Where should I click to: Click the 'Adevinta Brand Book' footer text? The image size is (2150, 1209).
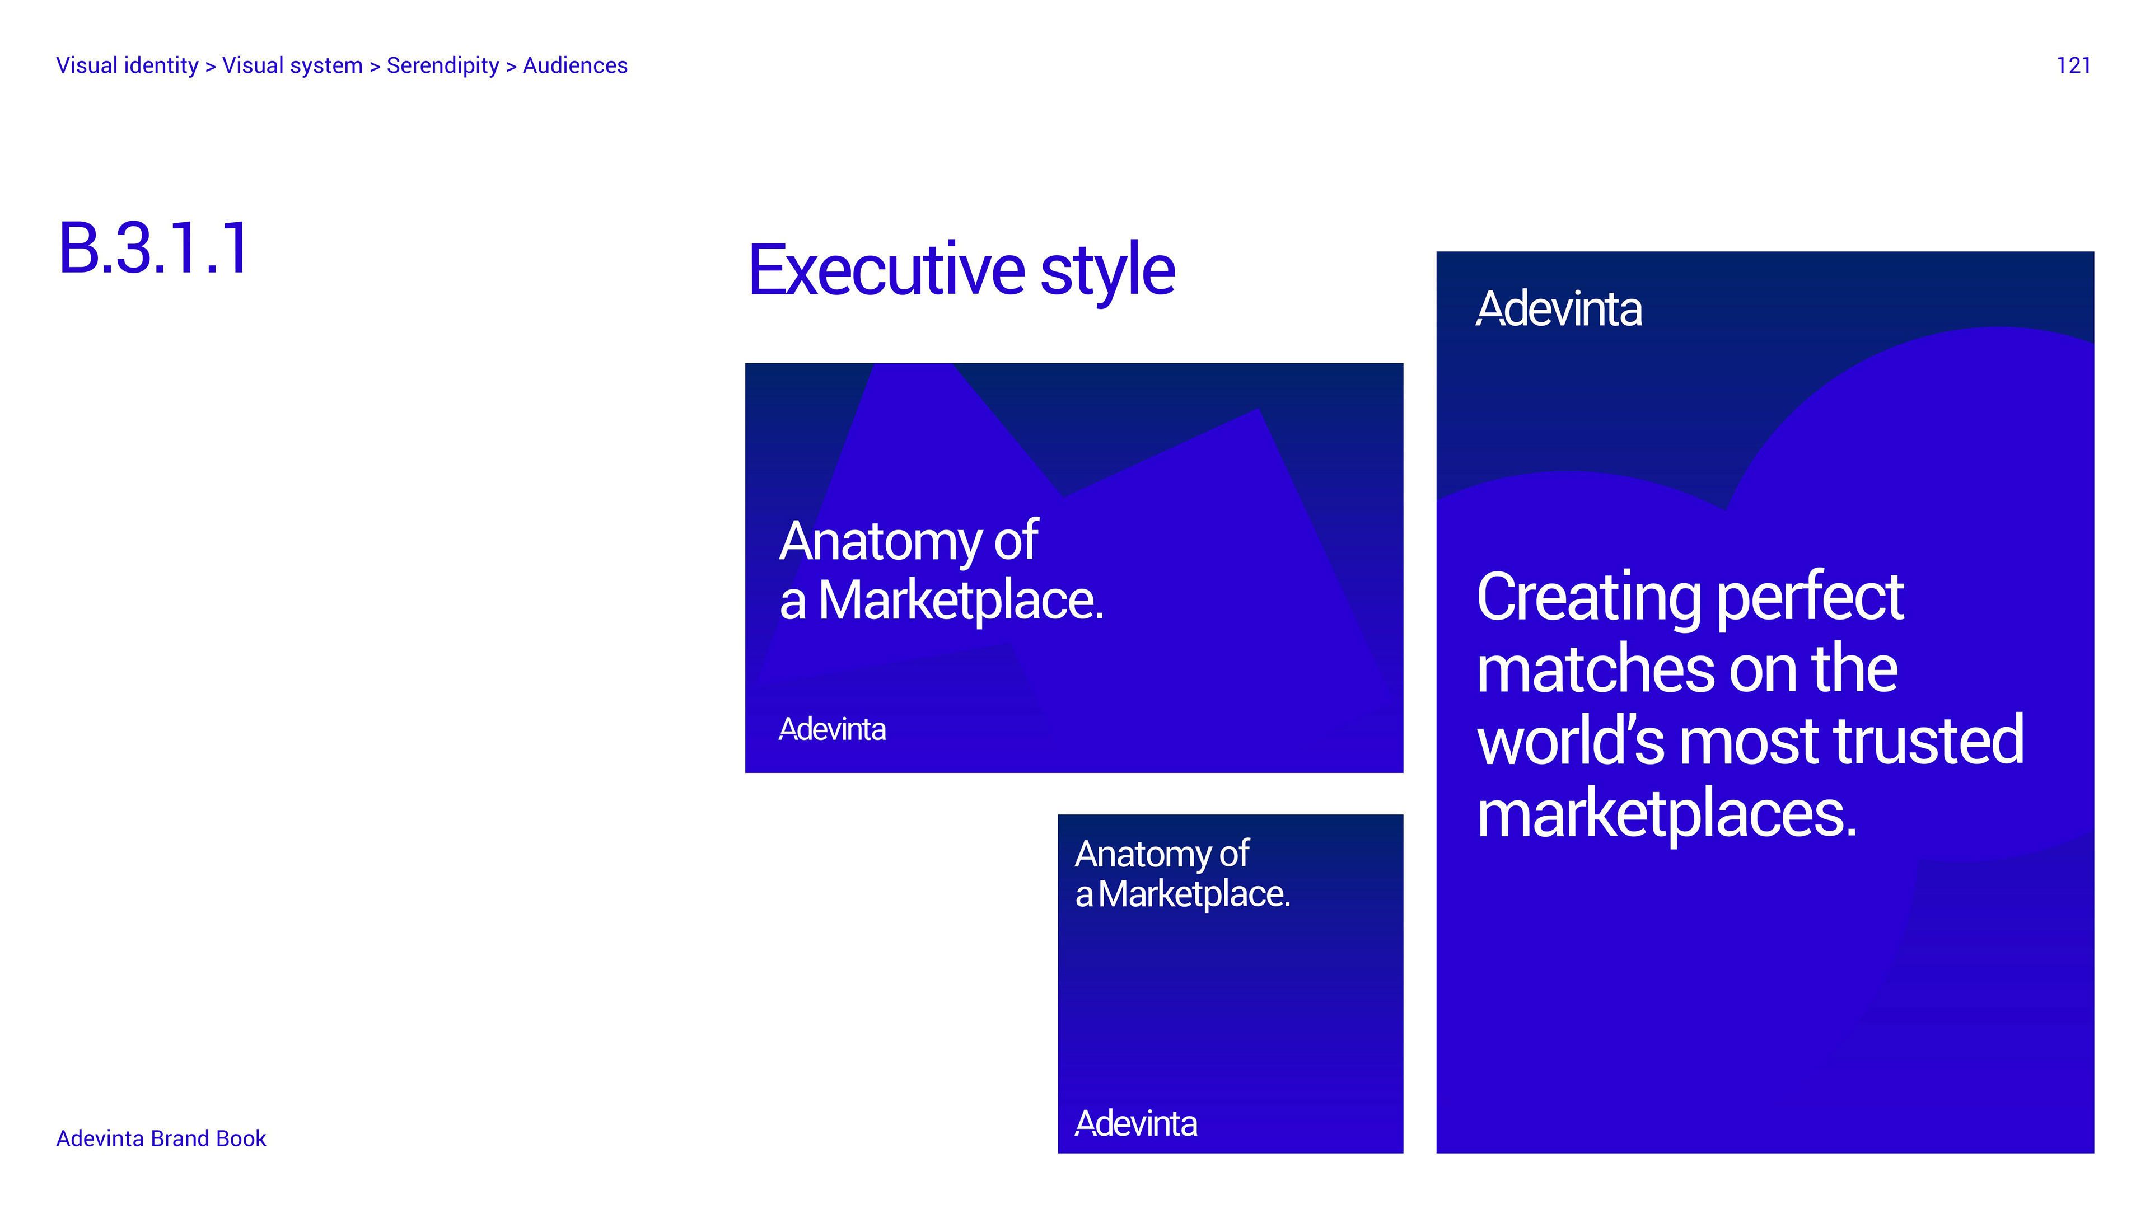pyautogui.click(x=161, y=1138)
